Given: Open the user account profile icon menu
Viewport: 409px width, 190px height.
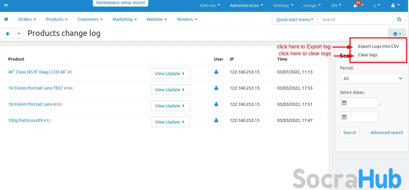Looking at the screenshot, I should tap(394, 6).
